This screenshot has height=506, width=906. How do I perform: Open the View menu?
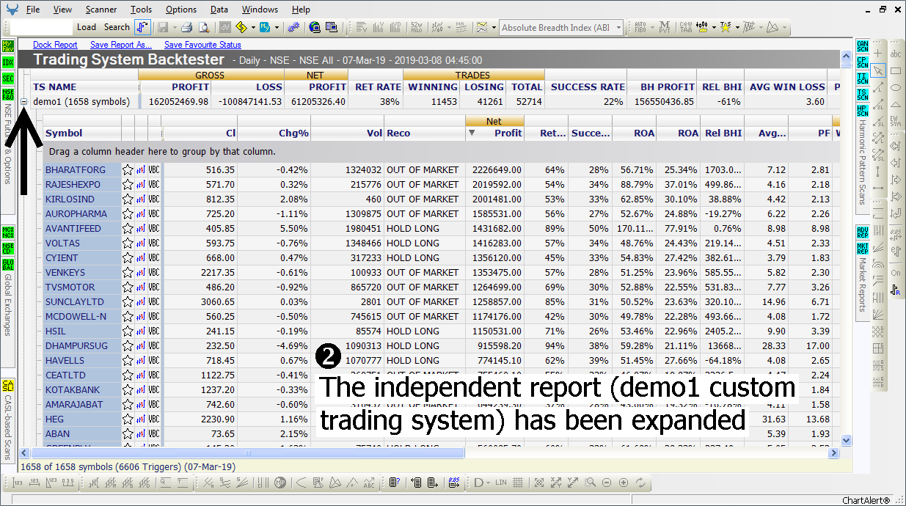tap(62, 10)
